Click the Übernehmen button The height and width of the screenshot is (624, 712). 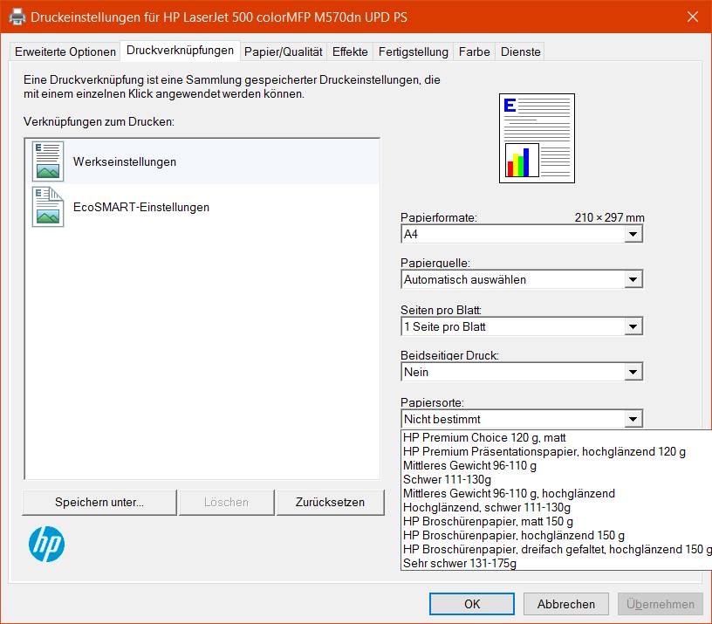point(661,604)
